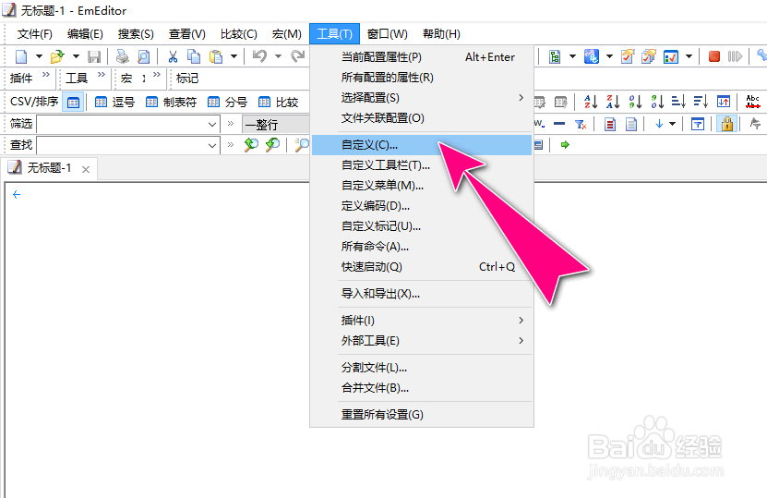The image size is (767, 498).
Task: Click into the 筛选 filter input box
Action: [121, 125]
